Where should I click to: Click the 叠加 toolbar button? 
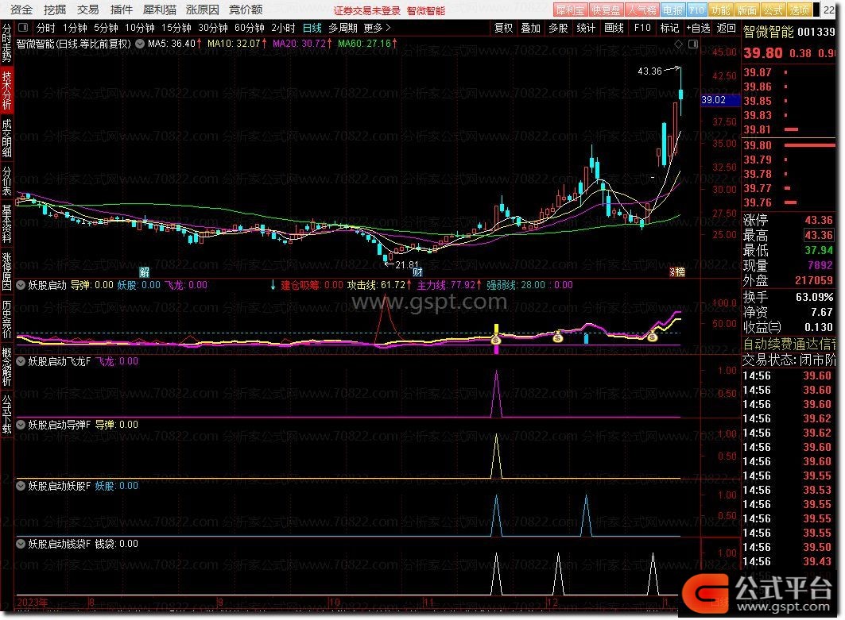pyautogui.click(x=531, y=28)
